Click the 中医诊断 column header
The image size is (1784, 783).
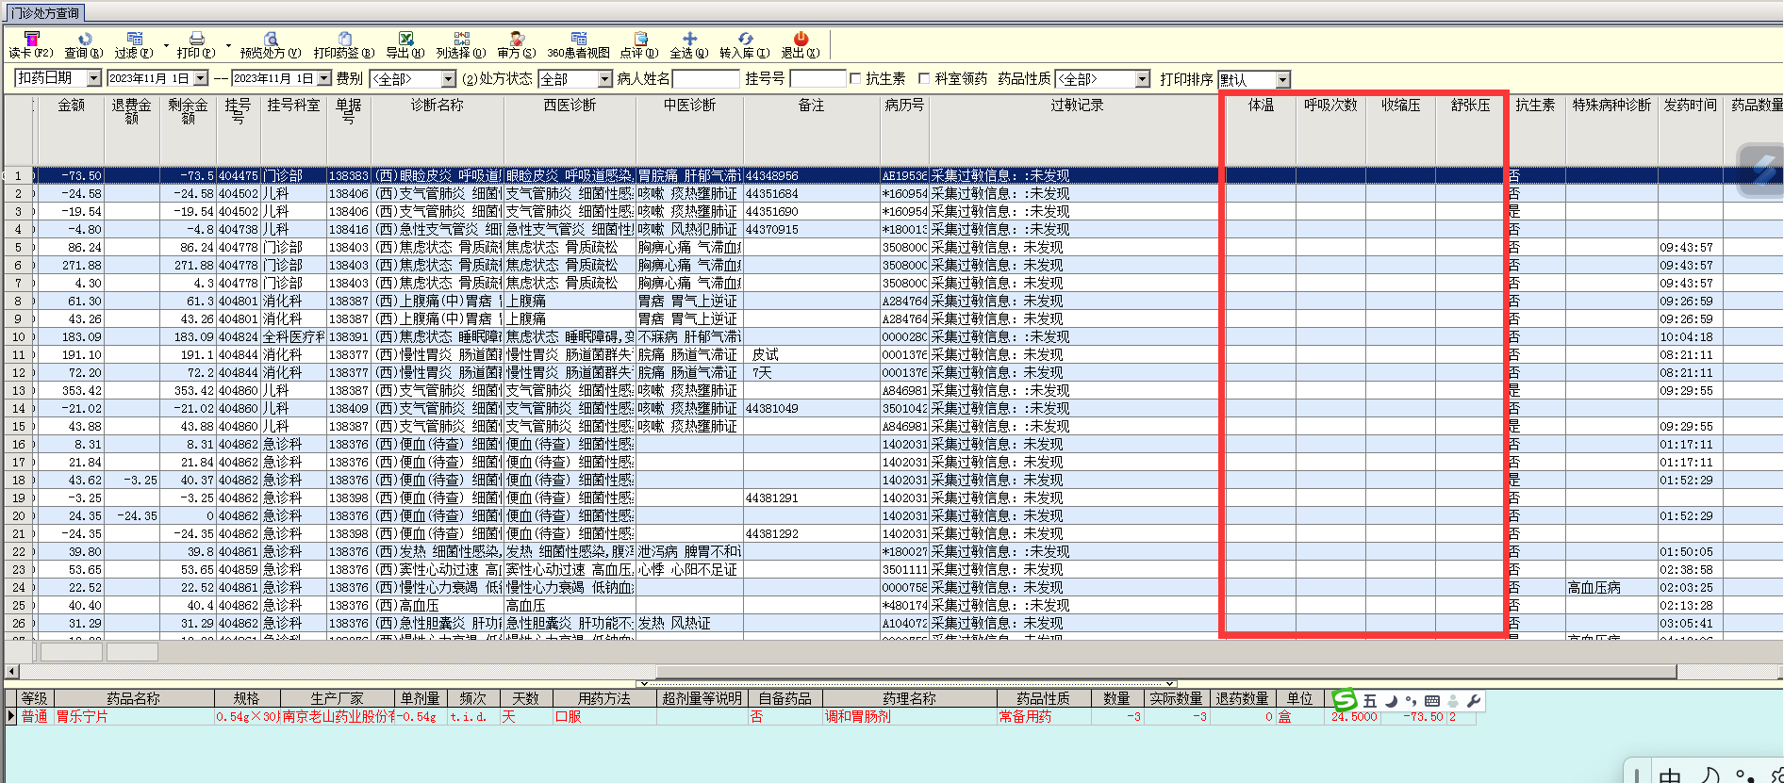689,129
